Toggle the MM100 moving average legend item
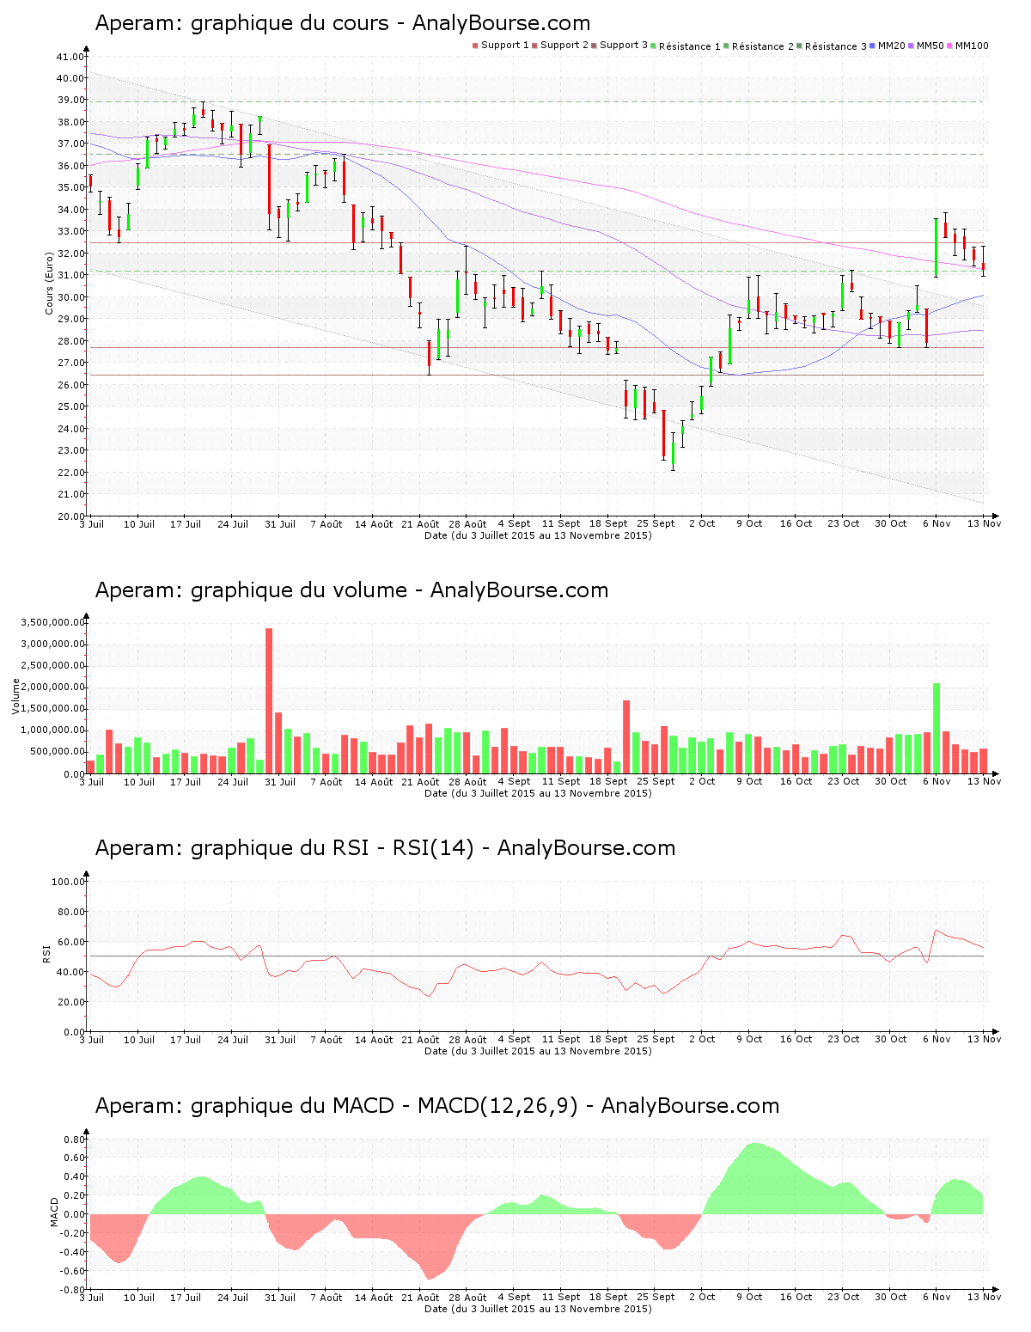1031x1332 pixels. (x=971, y=46)
